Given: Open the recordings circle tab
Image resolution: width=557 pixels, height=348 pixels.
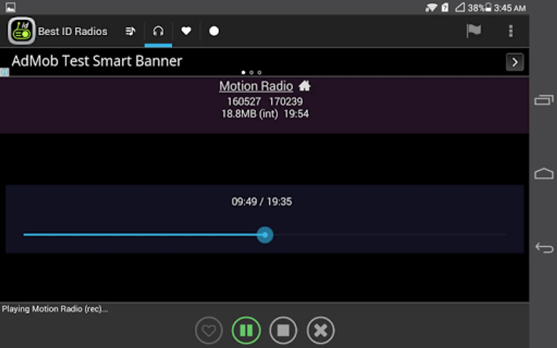Looking at the screenshot, I should pyautogui.click(x=214, y=31).
